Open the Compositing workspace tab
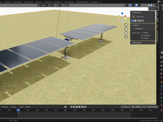Image resolution: width=163 pixels, height=122 pixels. pos(69,2)
